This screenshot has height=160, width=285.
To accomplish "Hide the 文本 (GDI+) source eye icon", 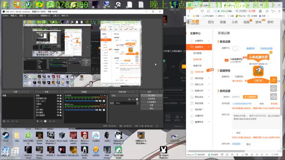I will point(58,101).
